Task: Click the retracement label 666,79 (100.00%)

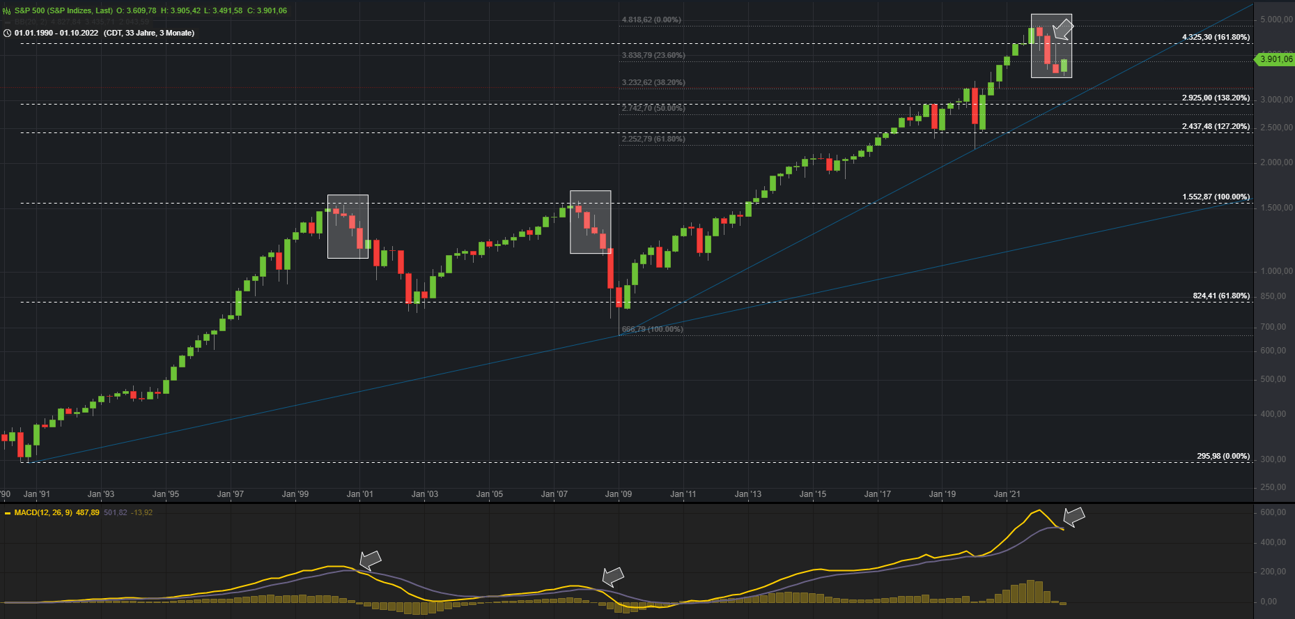Action: point(652,330)
